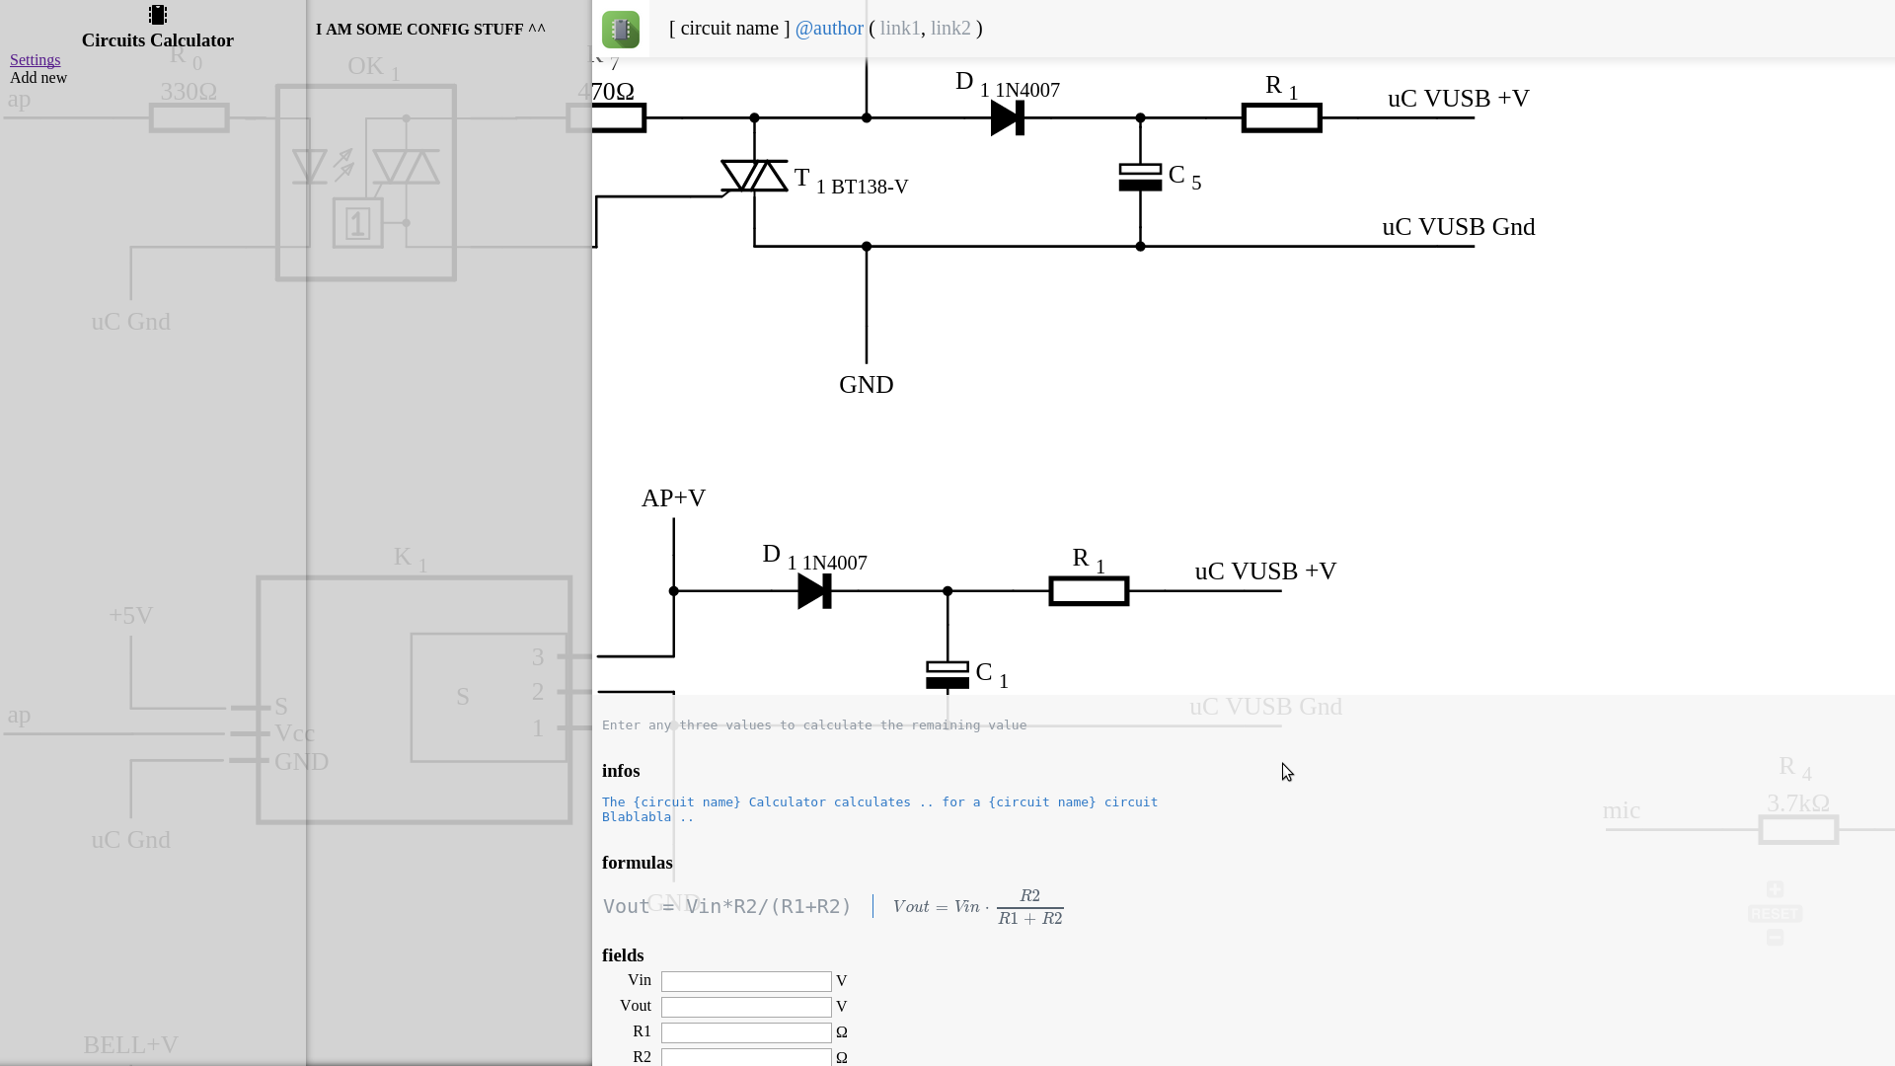Viewport: 1895px width, 1066px height.
Task: Open the @author link
Action: pyautogui.click(x=829, y=29)
